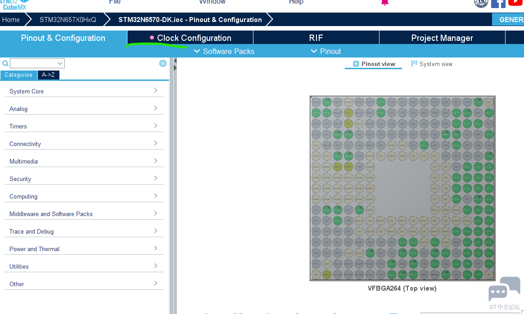
Task: Go to Home breadcrumb
Action: [x=11, y=20]
